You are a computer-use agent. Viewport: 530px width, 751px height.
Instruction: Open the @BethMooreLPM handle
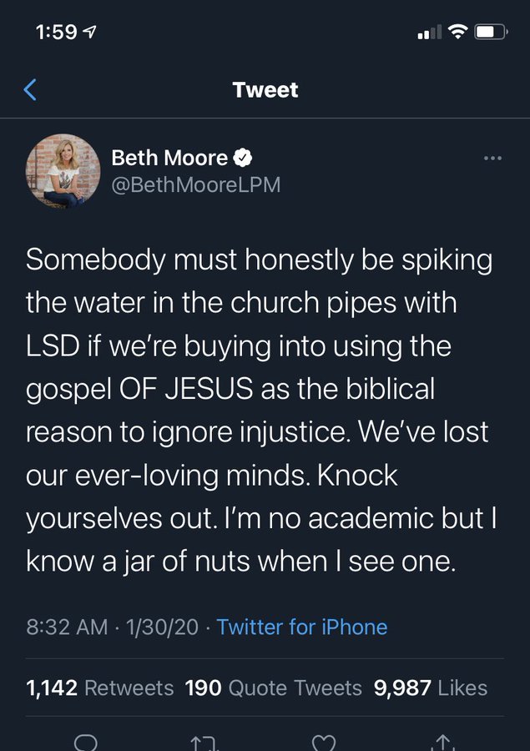195,184
